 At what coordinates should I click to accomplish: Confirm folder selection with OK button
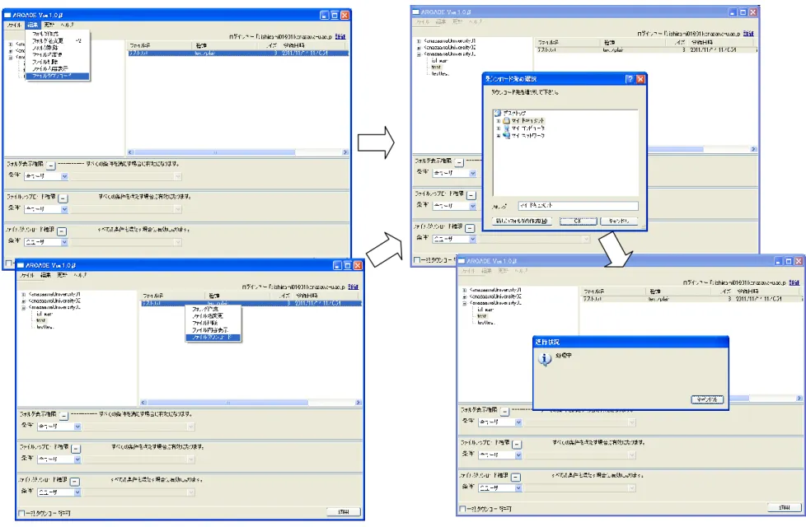point(578,221)
